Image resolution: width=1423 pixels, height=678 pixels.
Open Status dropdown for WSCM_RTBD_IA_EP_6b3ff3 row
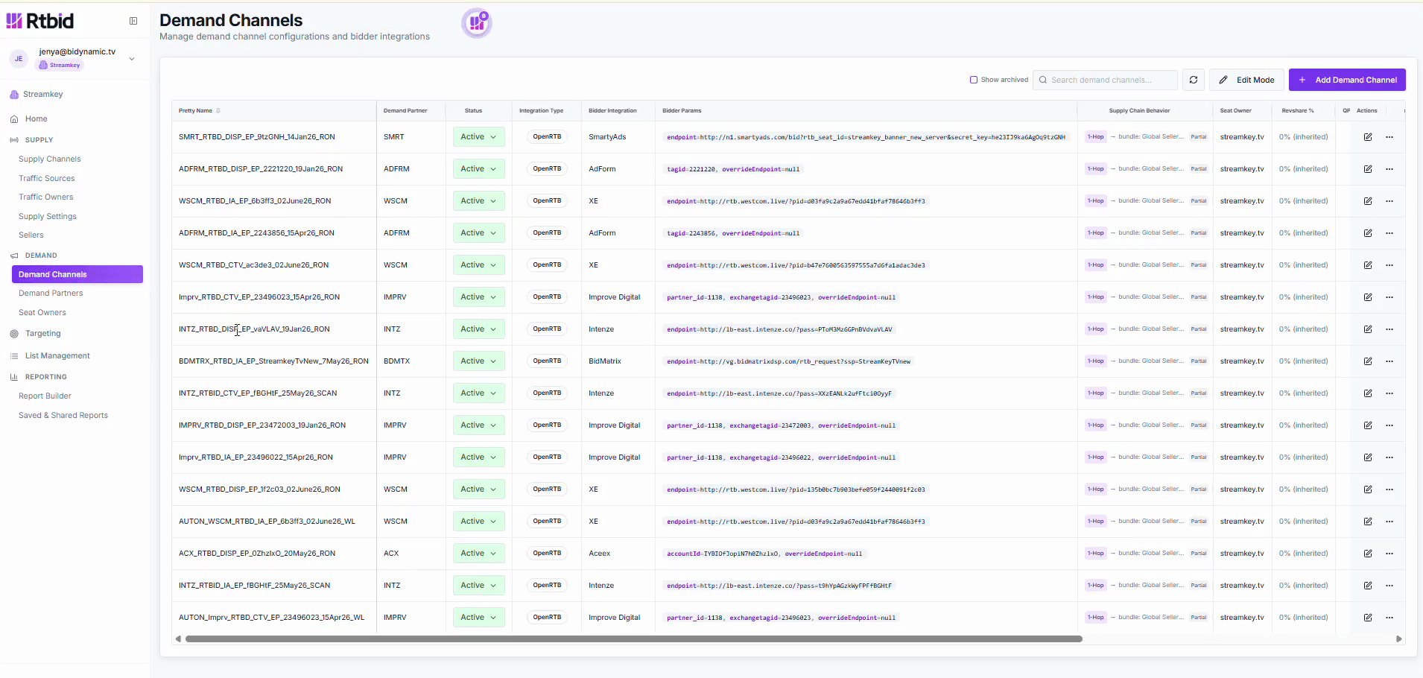pos(478,201)
